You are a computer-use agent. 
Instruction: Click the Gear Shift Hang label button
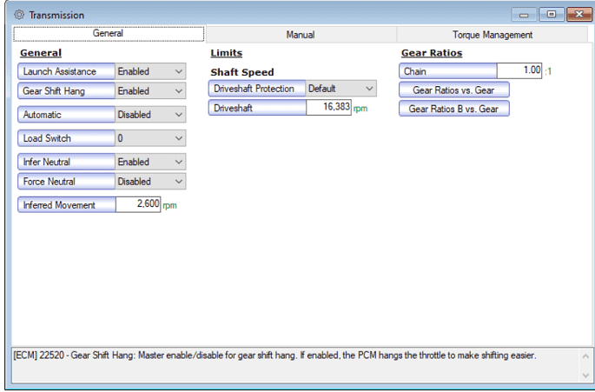click(66, 91)
